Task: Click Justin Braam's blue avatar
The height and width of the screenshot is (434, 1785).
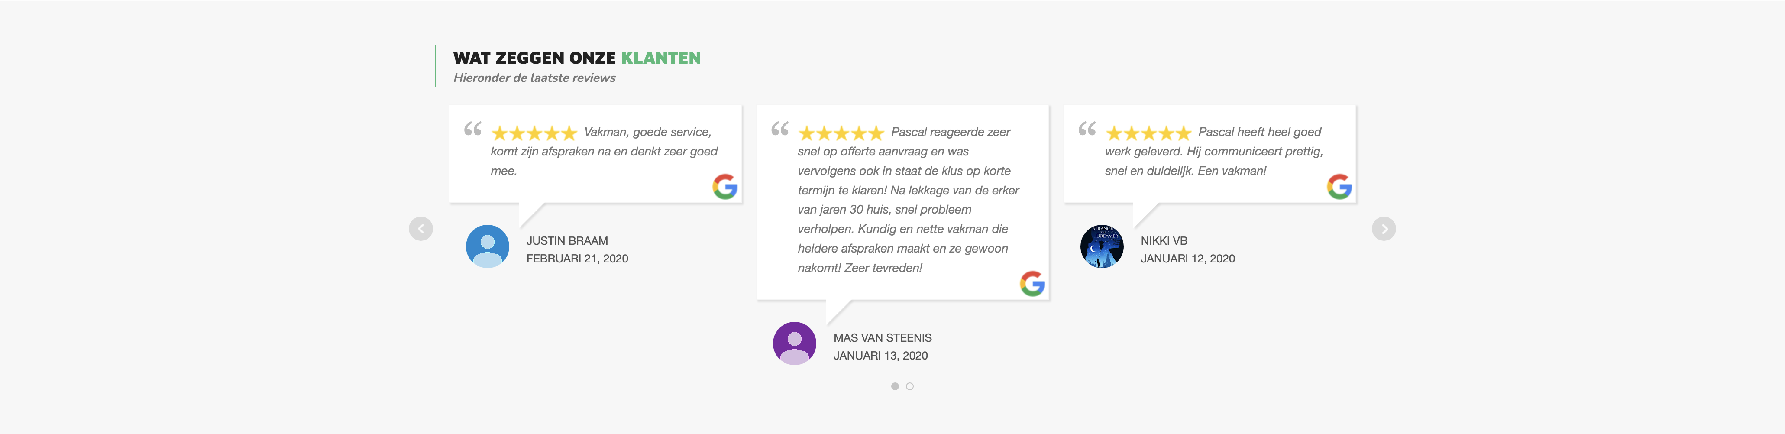Action: pyautogui.click(x=488, y=246)
